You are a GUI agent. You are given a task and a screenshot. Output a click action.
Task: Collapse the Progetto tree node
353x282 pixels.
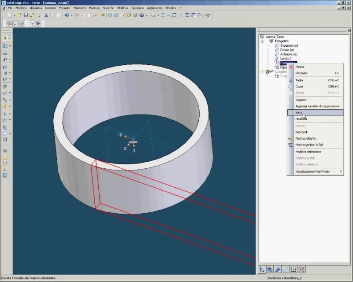(262, 41)
